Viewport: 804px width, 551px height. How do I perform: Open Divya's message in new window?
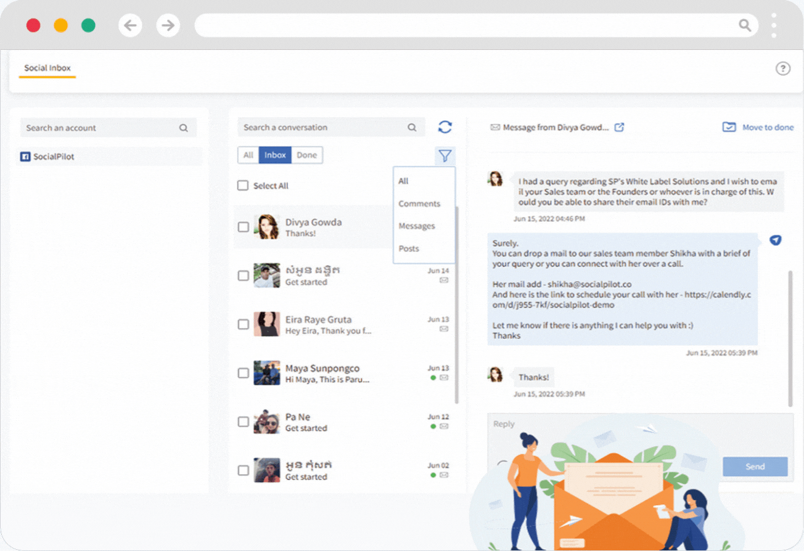click(x=619, y=127)
